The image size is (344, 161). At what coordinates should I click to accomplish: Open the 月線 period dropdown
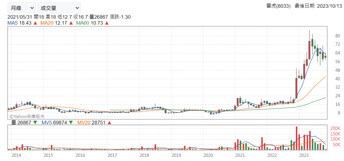21,8
